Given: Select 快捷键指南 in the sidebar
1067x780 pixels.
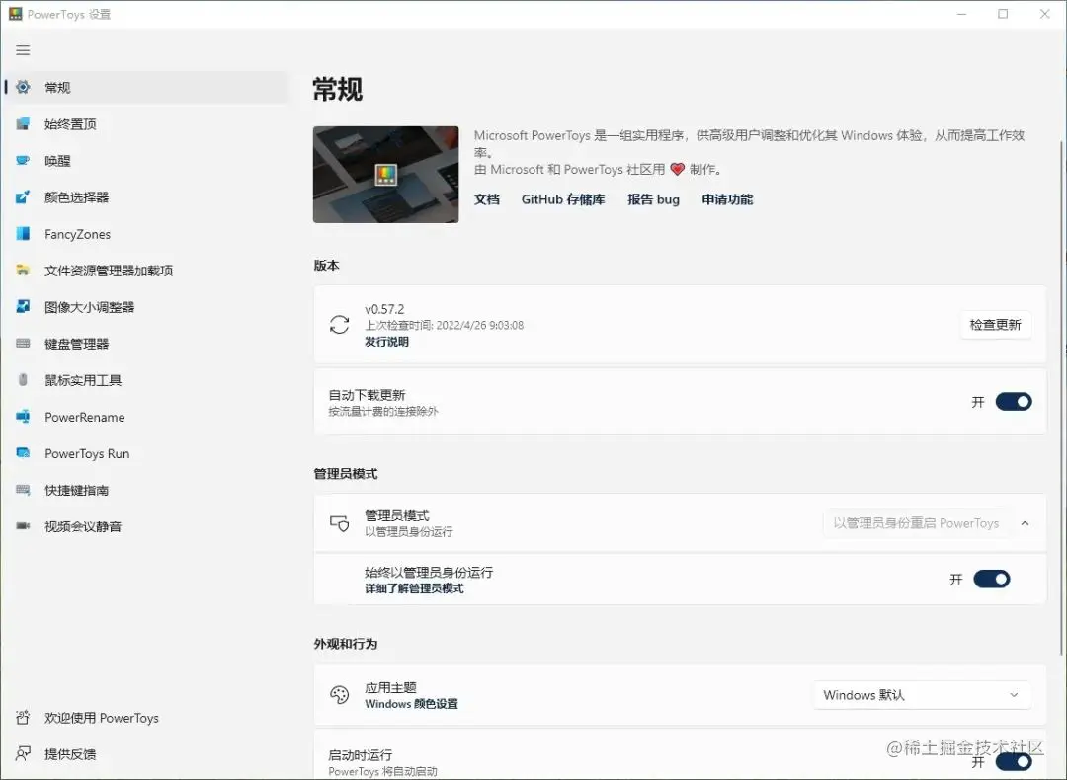Looking at the screenshot, I should pyautogui.click(x=147, y=490).
